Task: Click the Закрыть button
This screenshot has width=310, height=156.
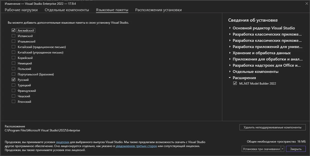Action: (x=296, y=149)
